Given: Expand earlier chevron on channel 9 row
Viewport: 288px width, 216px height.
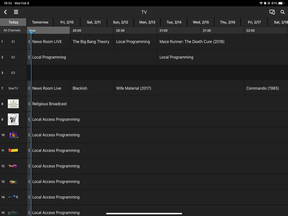Looking at the screenshot, I should [x=29, y=120].
